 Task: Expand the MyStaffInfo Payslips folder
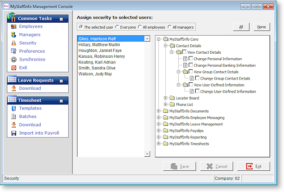coord(159,131)
